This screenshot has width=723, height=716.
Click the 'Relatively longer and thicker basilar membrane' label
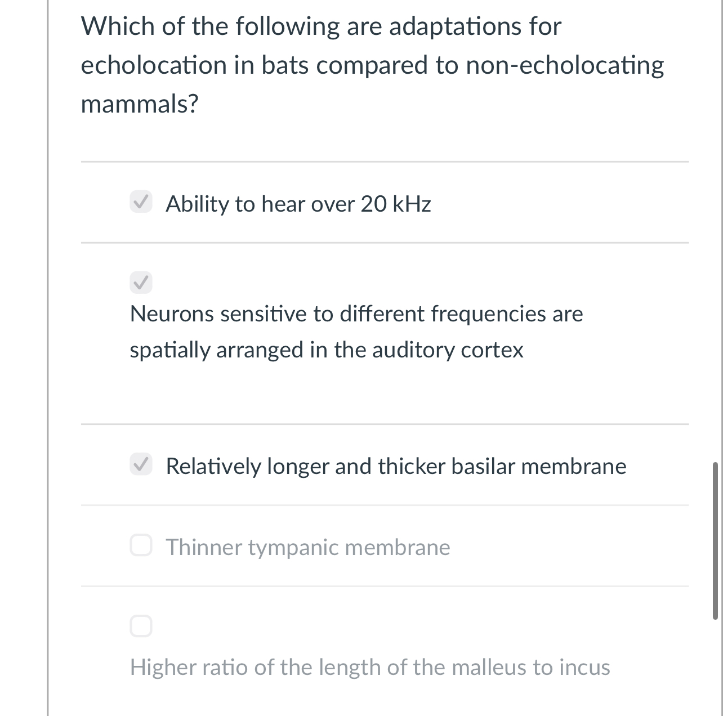(x=396, y=466)
